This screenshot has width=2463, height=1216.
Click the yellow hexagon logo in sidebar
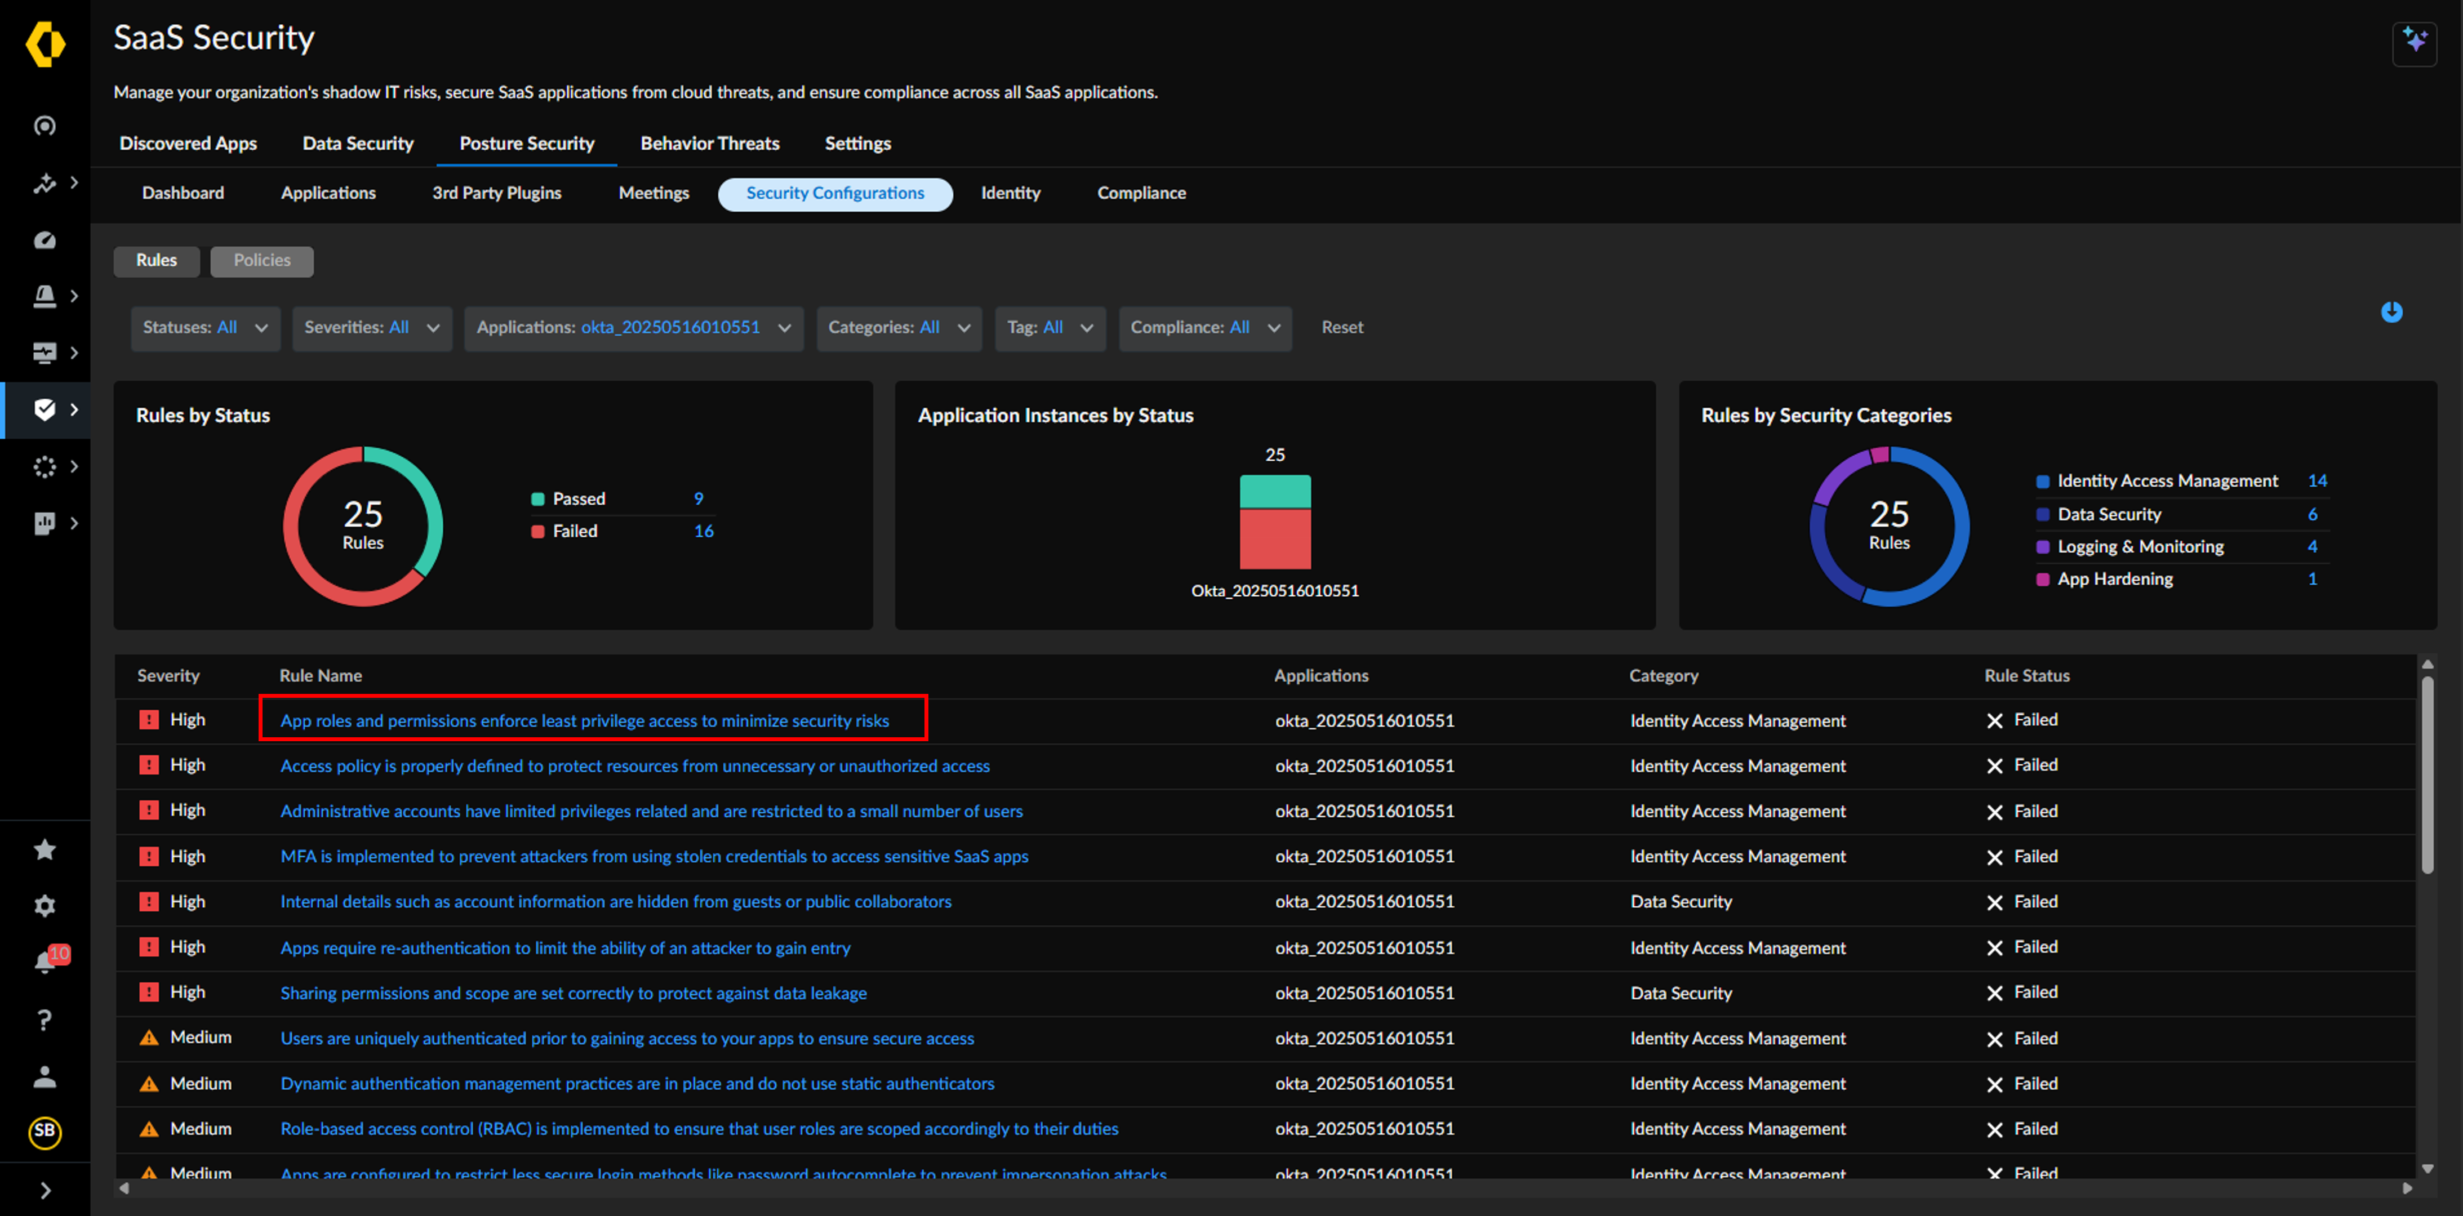click(x=45, y=44)
